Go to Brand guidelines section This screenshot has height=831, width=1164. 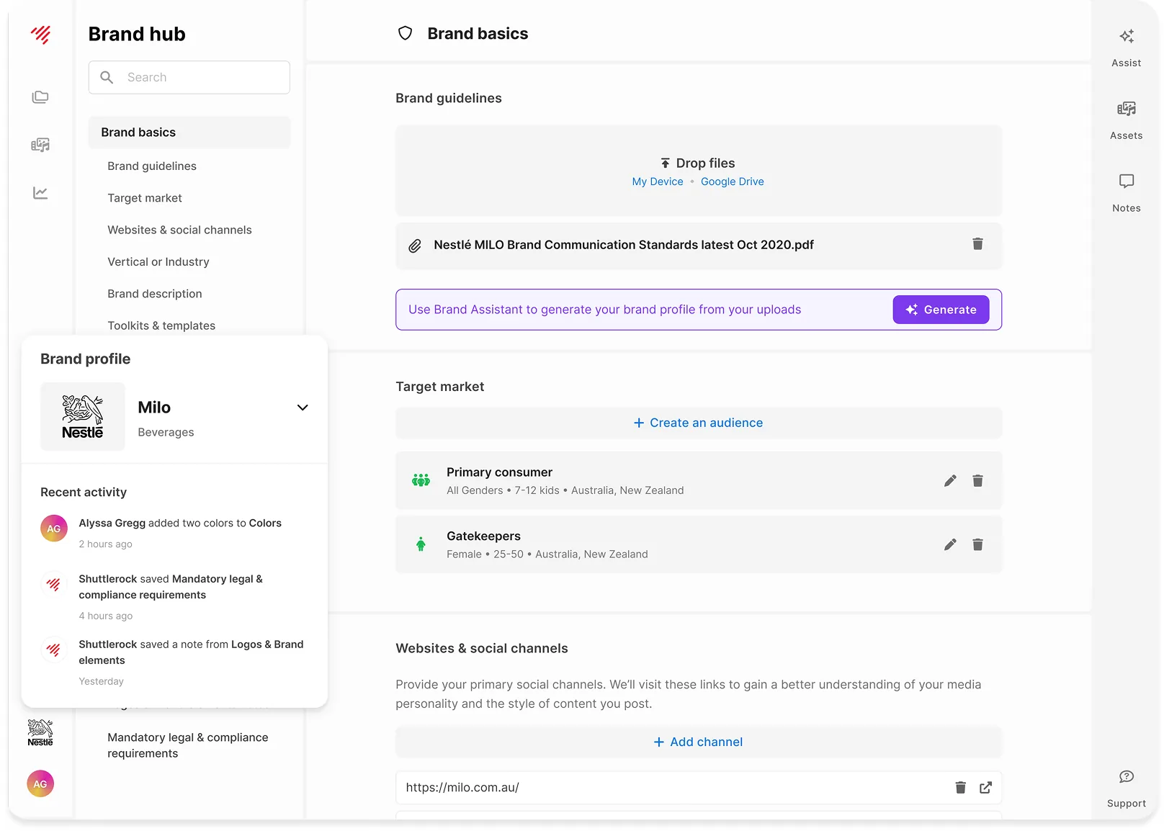pyautogui.click(x=152, y=166)
